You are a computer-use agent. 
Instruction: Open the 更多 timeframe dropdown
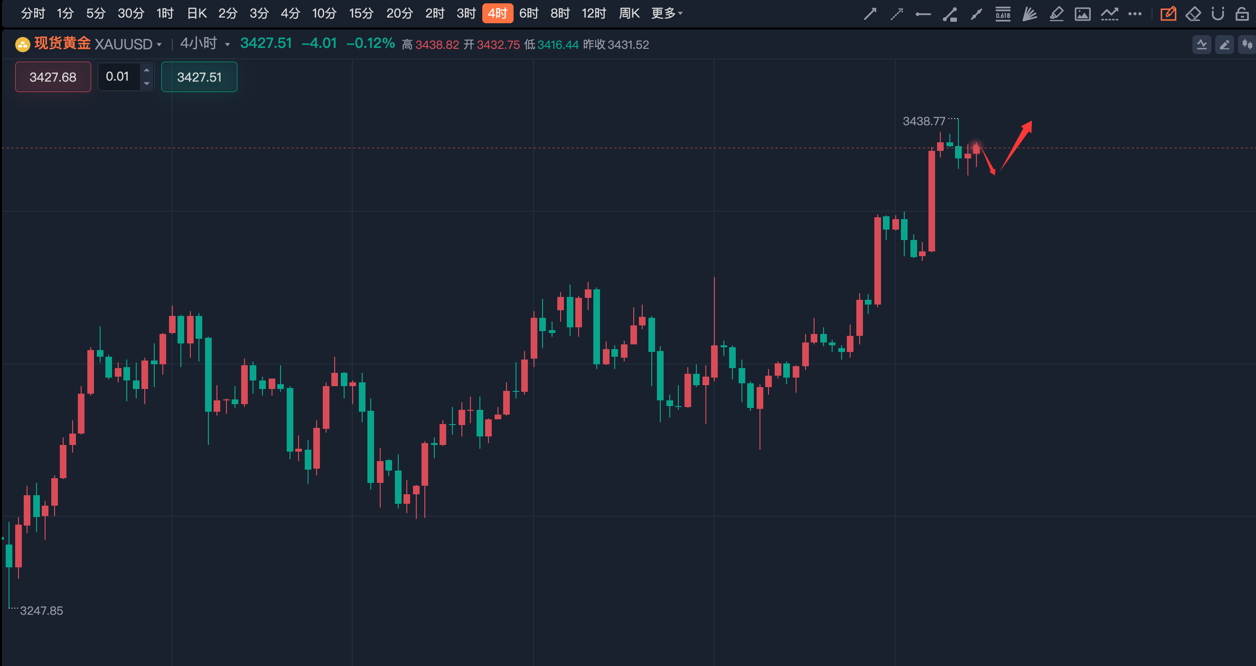pyautogui.click(x=666, y=13)
